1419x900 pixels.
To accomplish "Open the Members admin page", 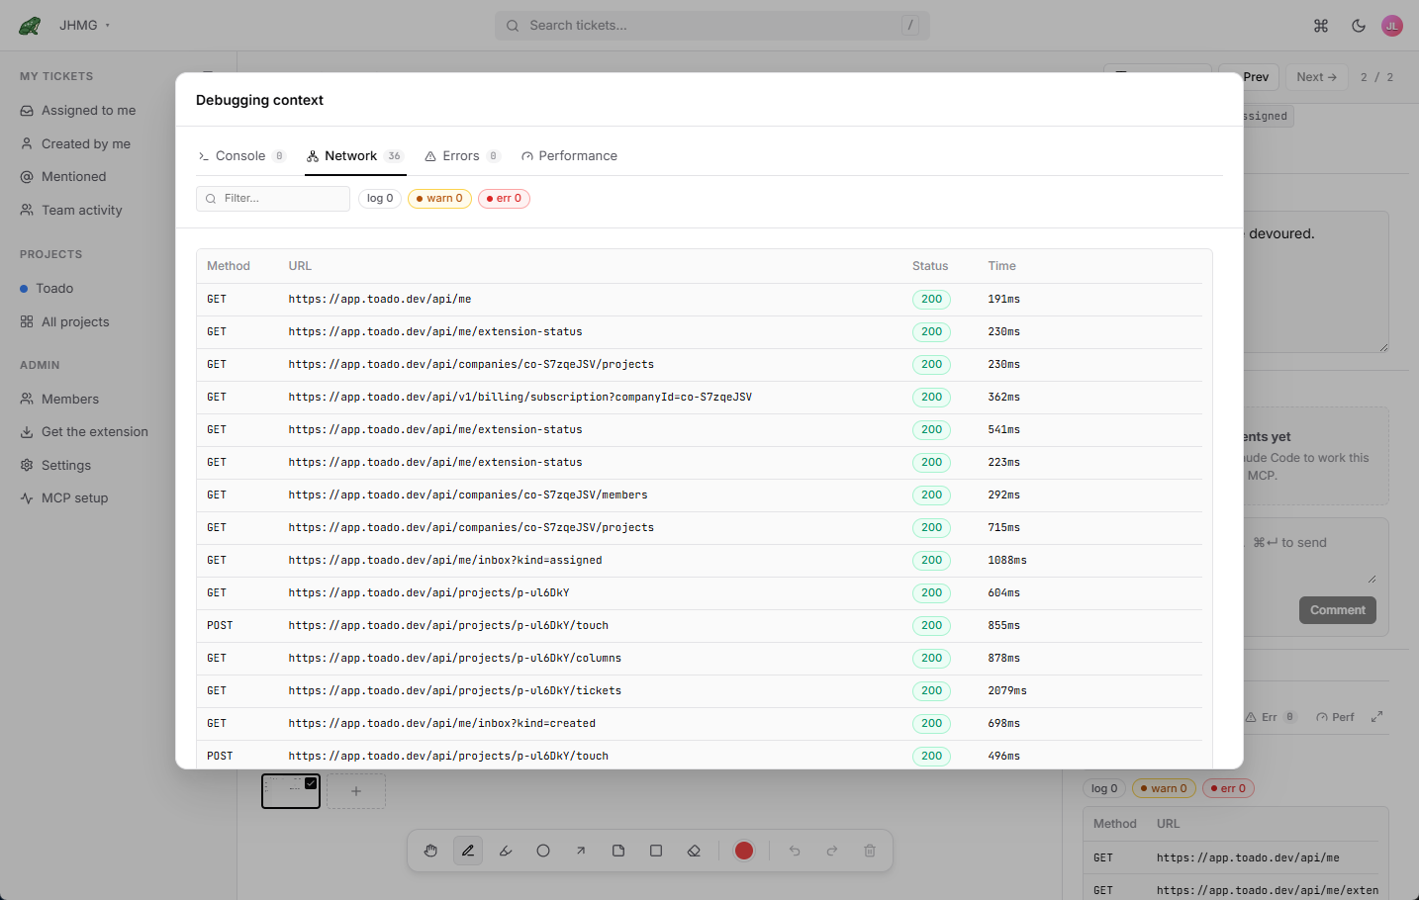I will coord(60,400).
